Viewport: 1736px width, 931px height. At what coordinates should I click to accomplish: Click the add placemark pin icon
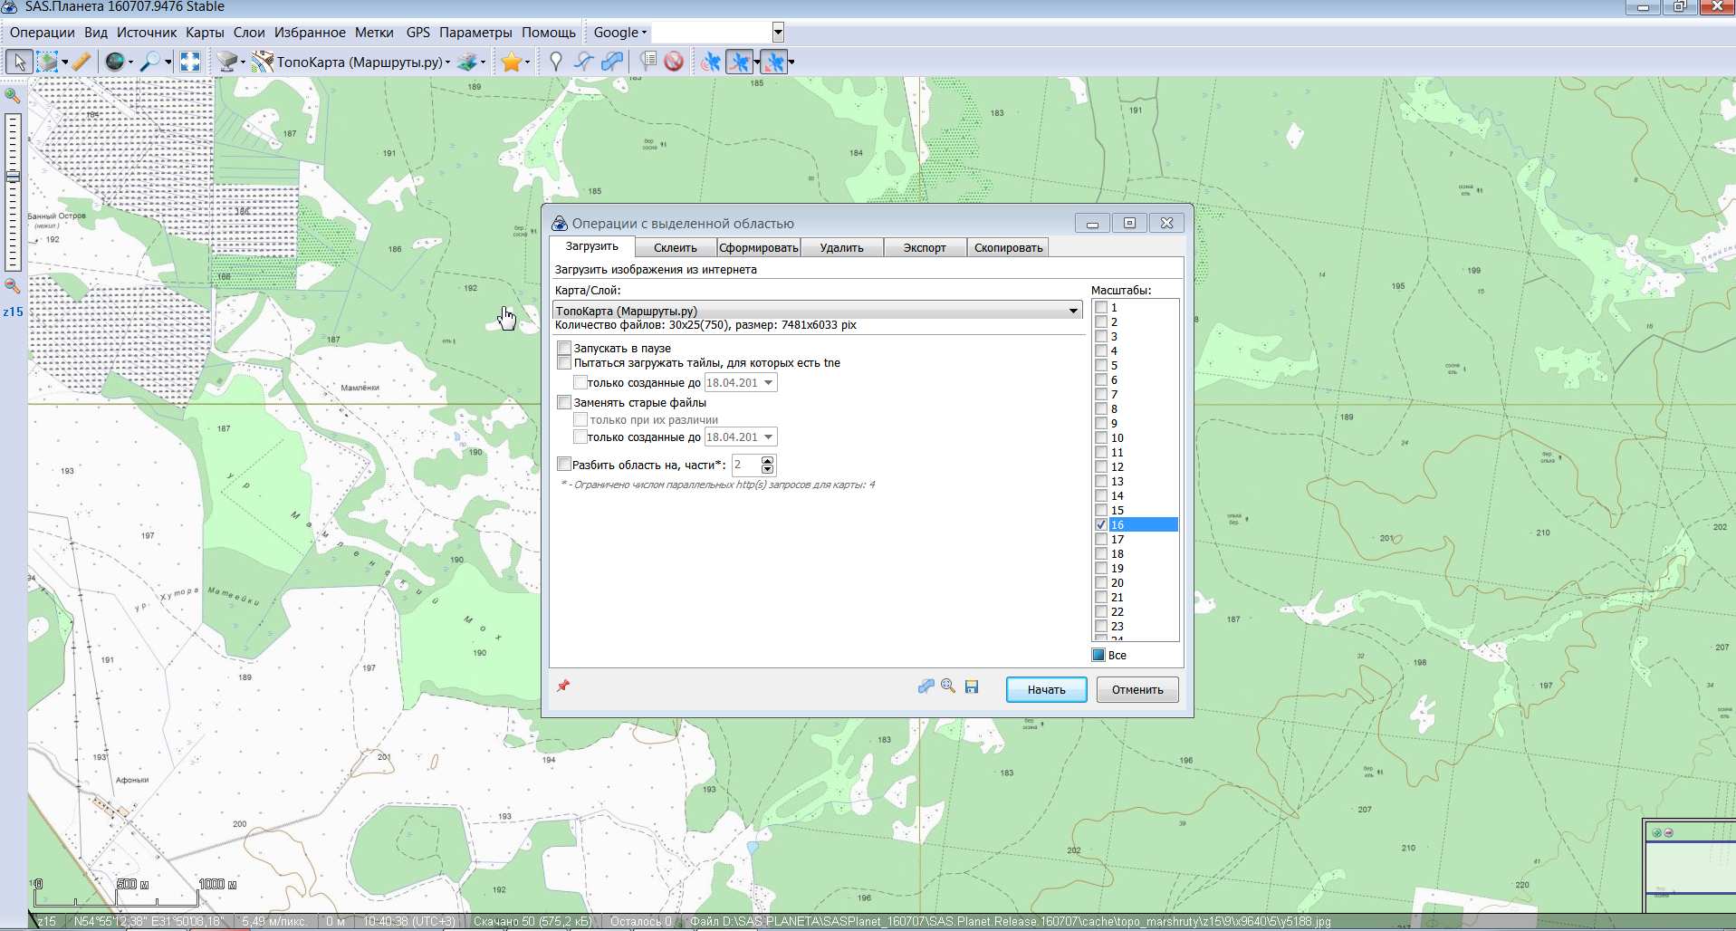556,62
